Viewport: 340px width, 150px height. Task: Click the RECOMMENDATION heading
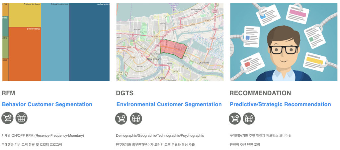260,93
